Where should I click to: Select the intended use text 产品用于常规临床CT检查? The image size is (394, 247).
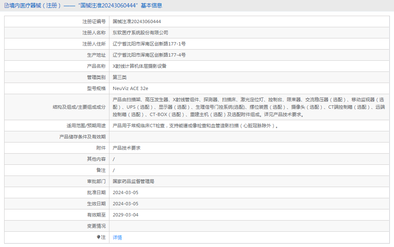pos(196,126)
